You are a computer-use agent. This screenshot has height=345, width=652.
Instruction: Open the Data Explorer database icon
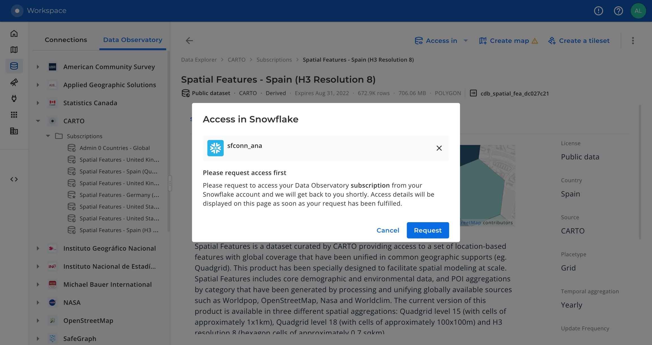14,66
